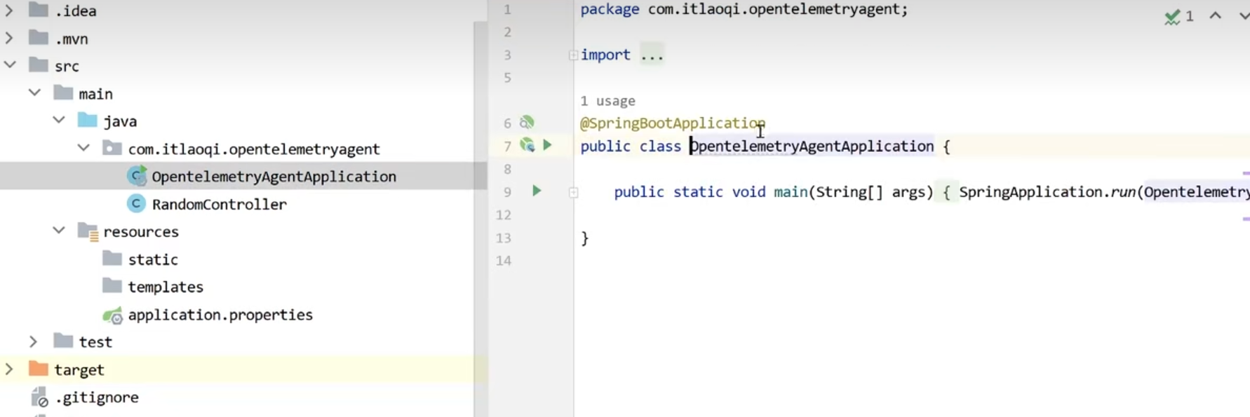Click the package statement on line 1
This screenshot has width=1250, height=417.
[x=744, y=10]
